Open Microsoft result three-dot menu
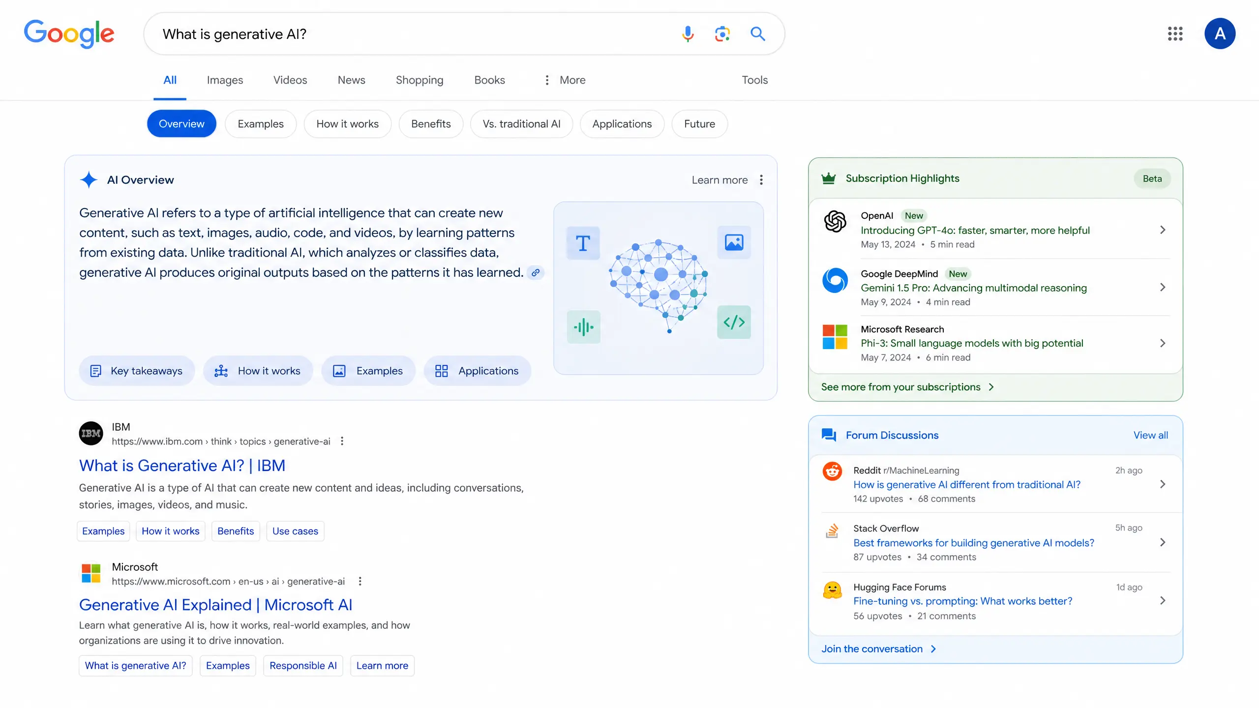The height and width of the screenshot is (708, 1259). tap(360, 581)
